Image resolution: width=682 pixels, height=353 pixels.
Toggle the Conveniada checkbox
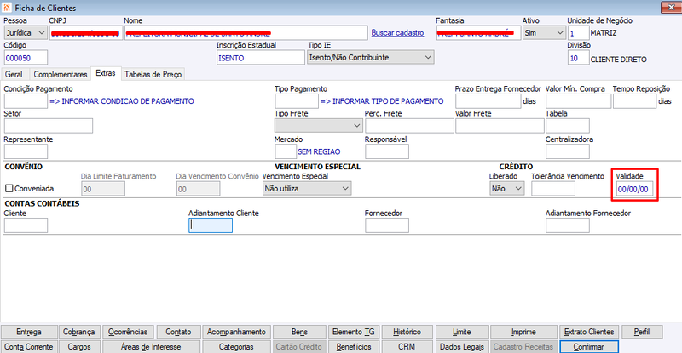[x=9, y=189]
